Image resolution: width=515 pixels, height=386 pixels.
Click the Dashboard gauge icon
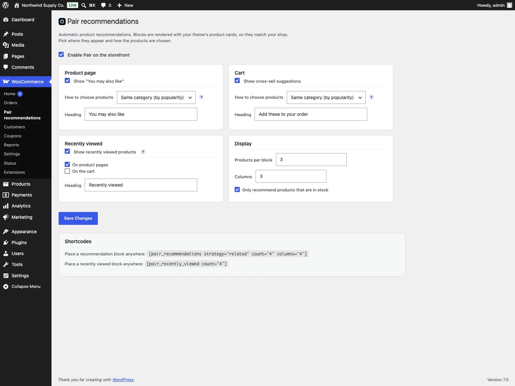coord(6,20)
